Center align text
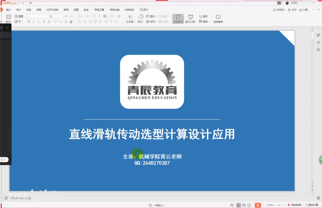 pyautogui.click(x=85, y=21)
